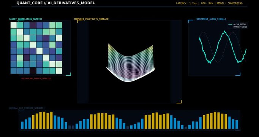Toggle the ALPHA_MODEL legend entry

pos(237,24)
